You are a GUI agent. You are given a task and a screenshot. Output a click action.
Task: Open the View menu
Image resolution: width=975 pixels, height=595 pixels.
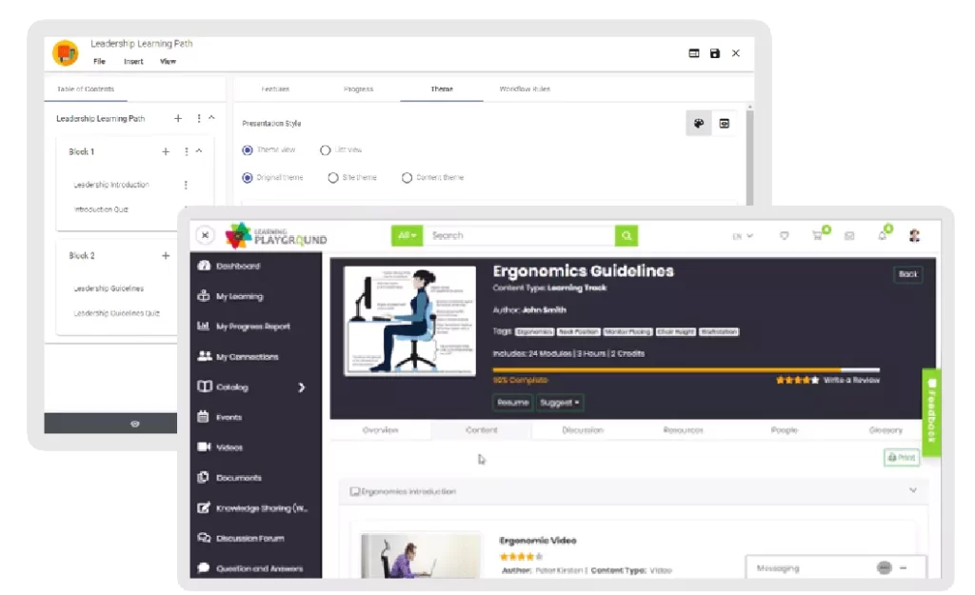tap(168, 62)
